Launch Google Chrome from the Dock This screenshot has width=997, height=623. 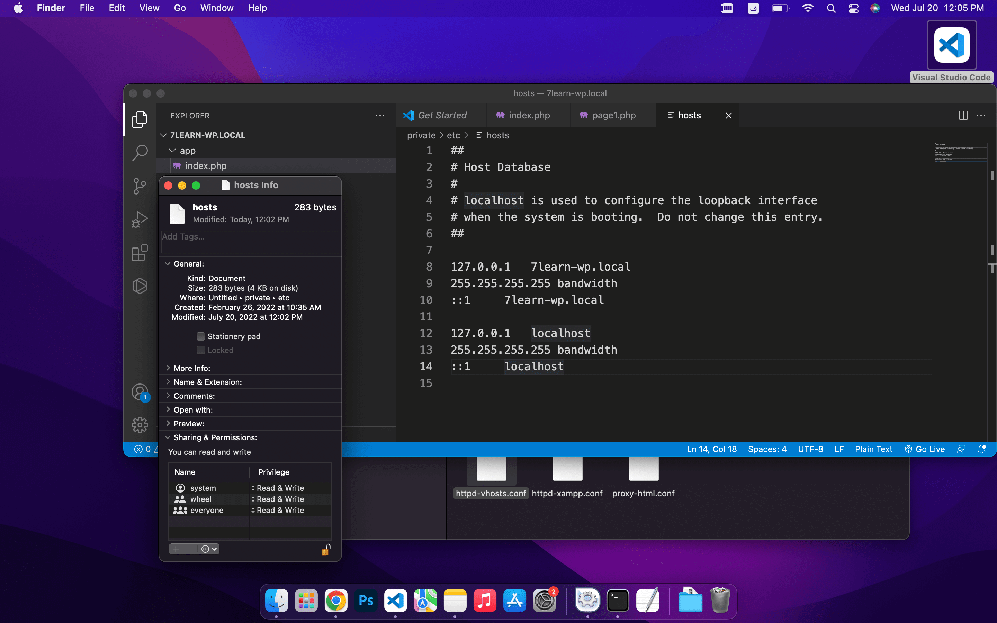tap(336, 601)
